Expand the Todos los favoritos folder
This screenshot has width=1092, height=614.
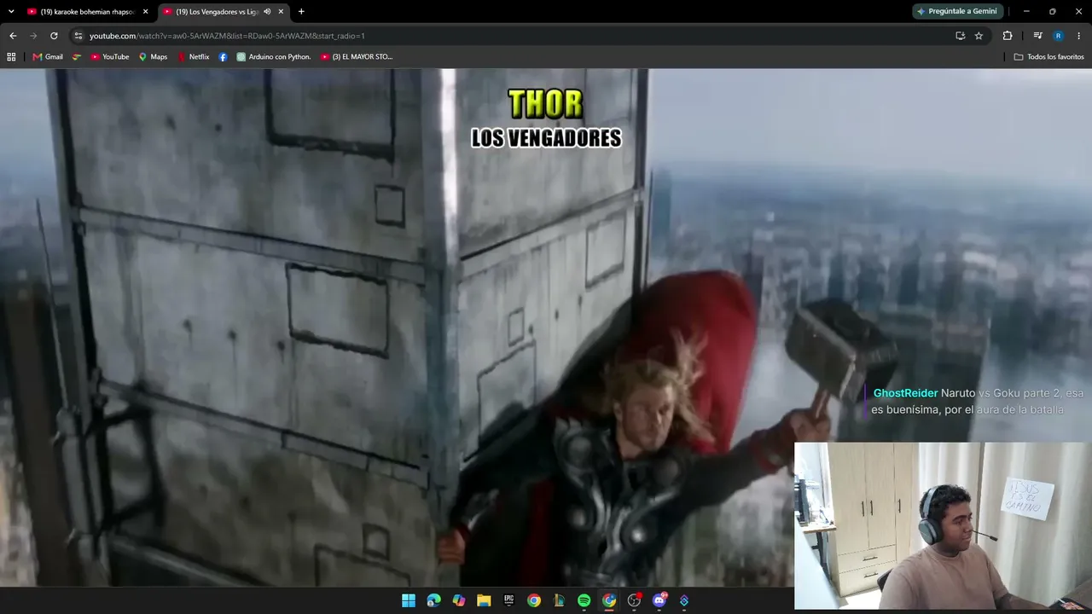click(1048, 57)
